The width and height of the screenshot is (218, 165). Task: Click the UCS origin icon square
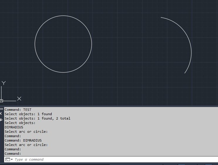point(1,101)
